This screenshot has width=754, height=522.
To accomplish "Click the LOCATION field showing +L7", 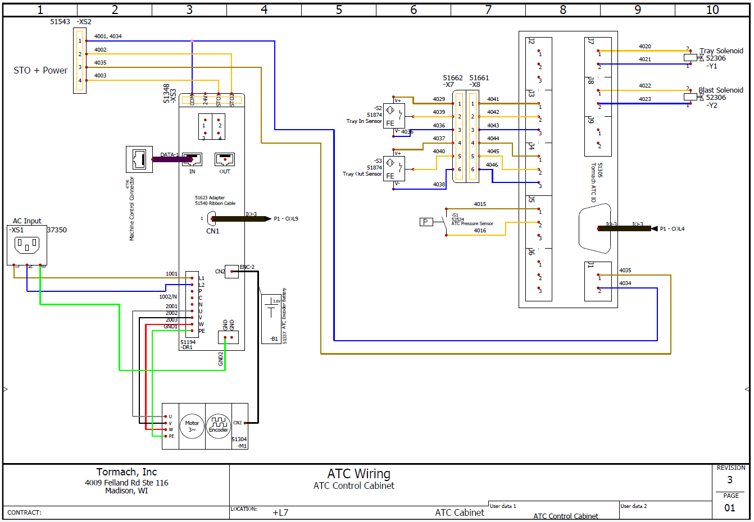I will click(x=280, y=512).
